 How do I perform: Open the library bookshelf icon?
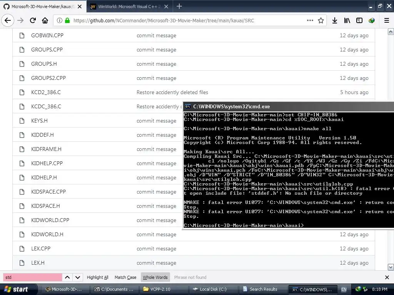click(347, 20)
